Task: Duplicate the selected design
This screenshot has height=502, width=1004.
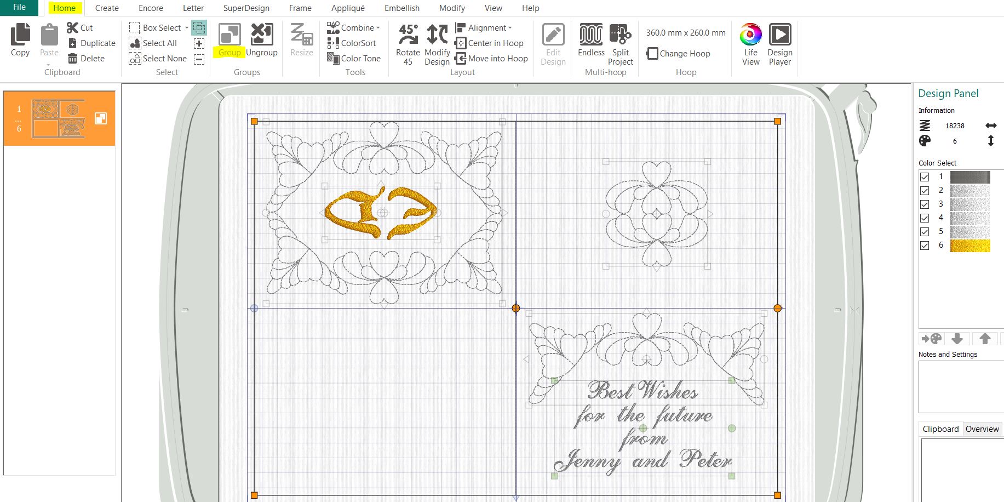Action: click(92, 43)
